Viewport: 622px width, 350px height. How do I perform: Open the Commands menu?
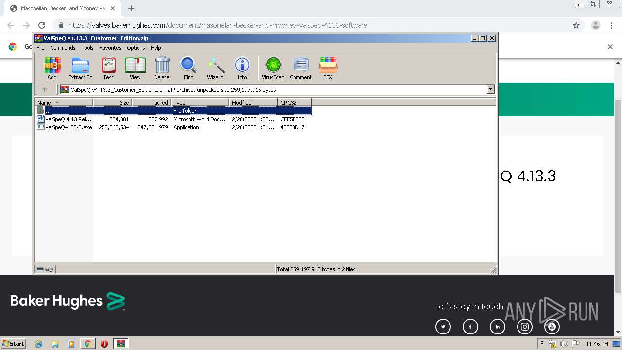coord(63,48)
